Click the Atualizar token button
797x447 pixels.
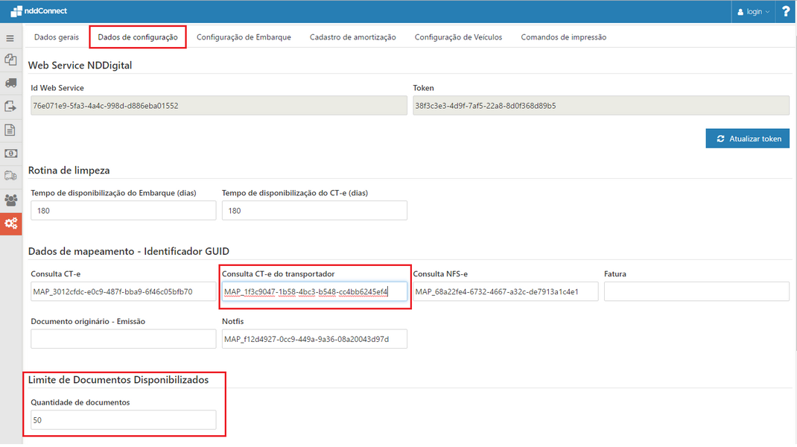pos(747,138)
